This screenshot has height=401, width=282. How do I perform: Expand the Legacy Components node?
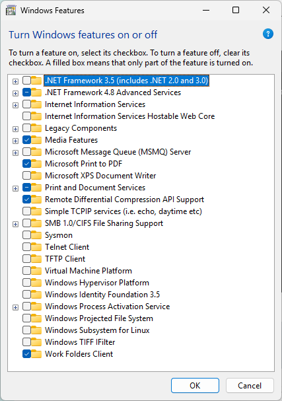coord(16,129)
